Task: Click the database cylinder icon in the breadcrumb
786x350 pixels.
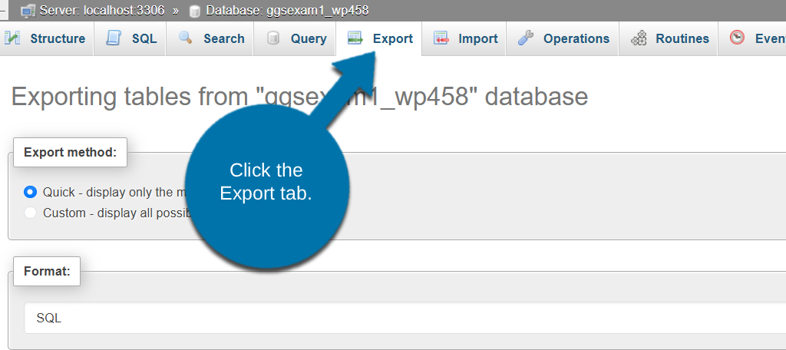Action: click(195, 11)
